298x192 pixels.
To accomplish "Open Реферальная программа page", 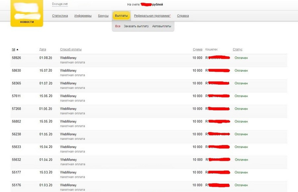I will [152, 16].
